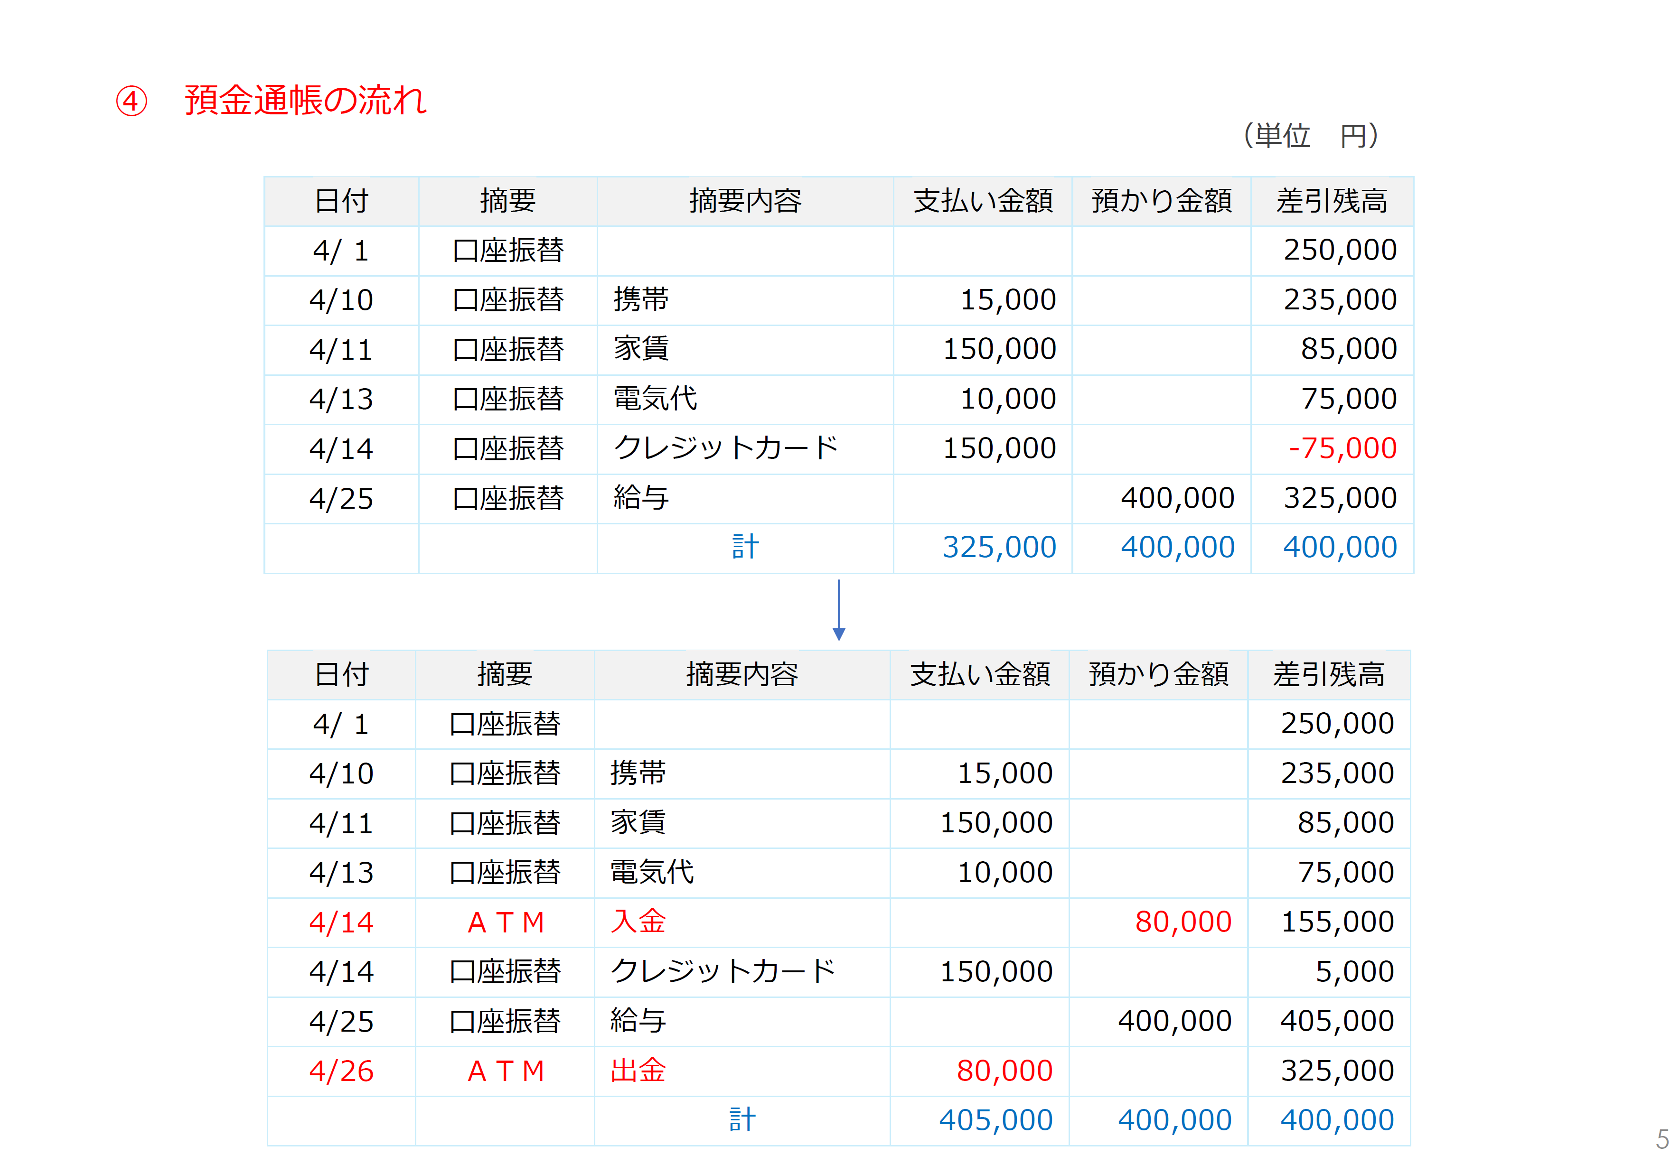1680x1155 pixels.
Task: Click the 摘要 header in the lower table
Action: [505, 675]
